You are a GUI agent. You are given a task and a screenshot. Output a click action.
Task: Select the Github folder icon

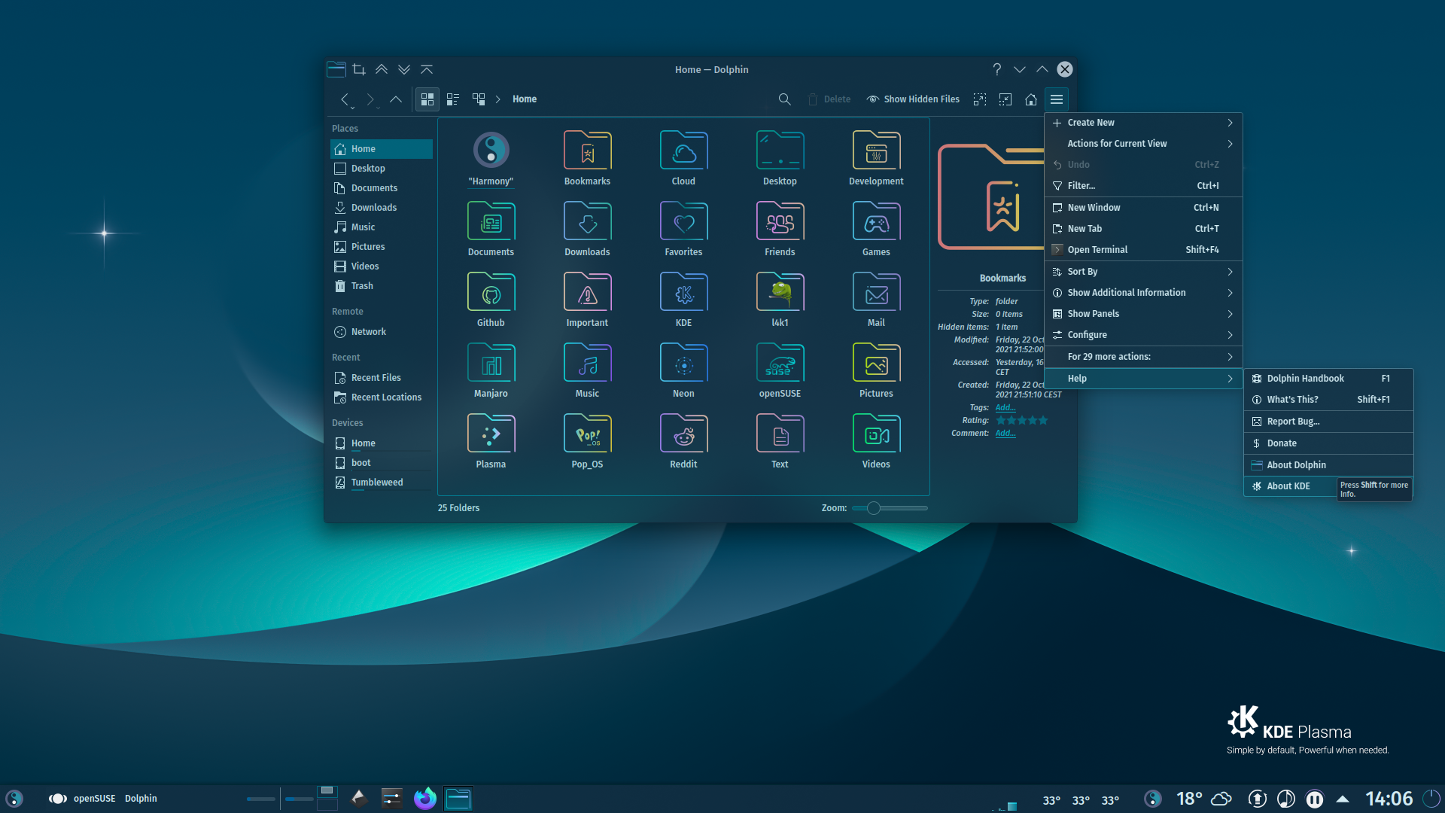(491, 291)
